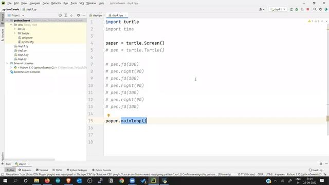
Task: Open the Python Console tab
Action: click(102, 170)
